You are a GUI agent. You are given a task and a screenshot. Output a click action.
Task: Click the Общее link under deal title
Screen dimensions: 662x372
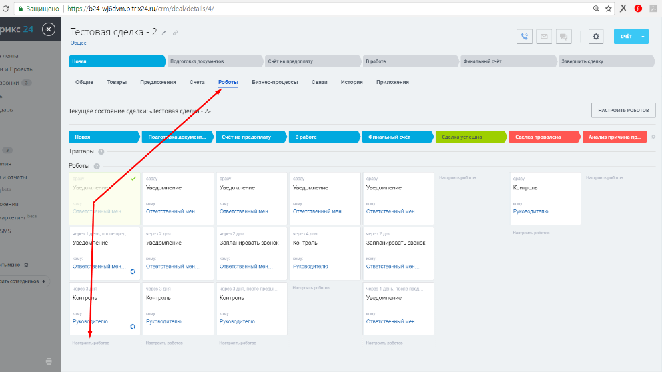(79, 43)
